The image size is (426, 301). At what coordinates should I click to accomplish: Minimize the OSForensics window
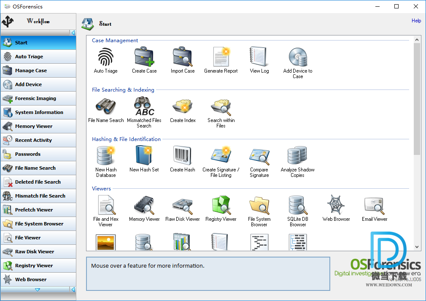click(377, 6)
